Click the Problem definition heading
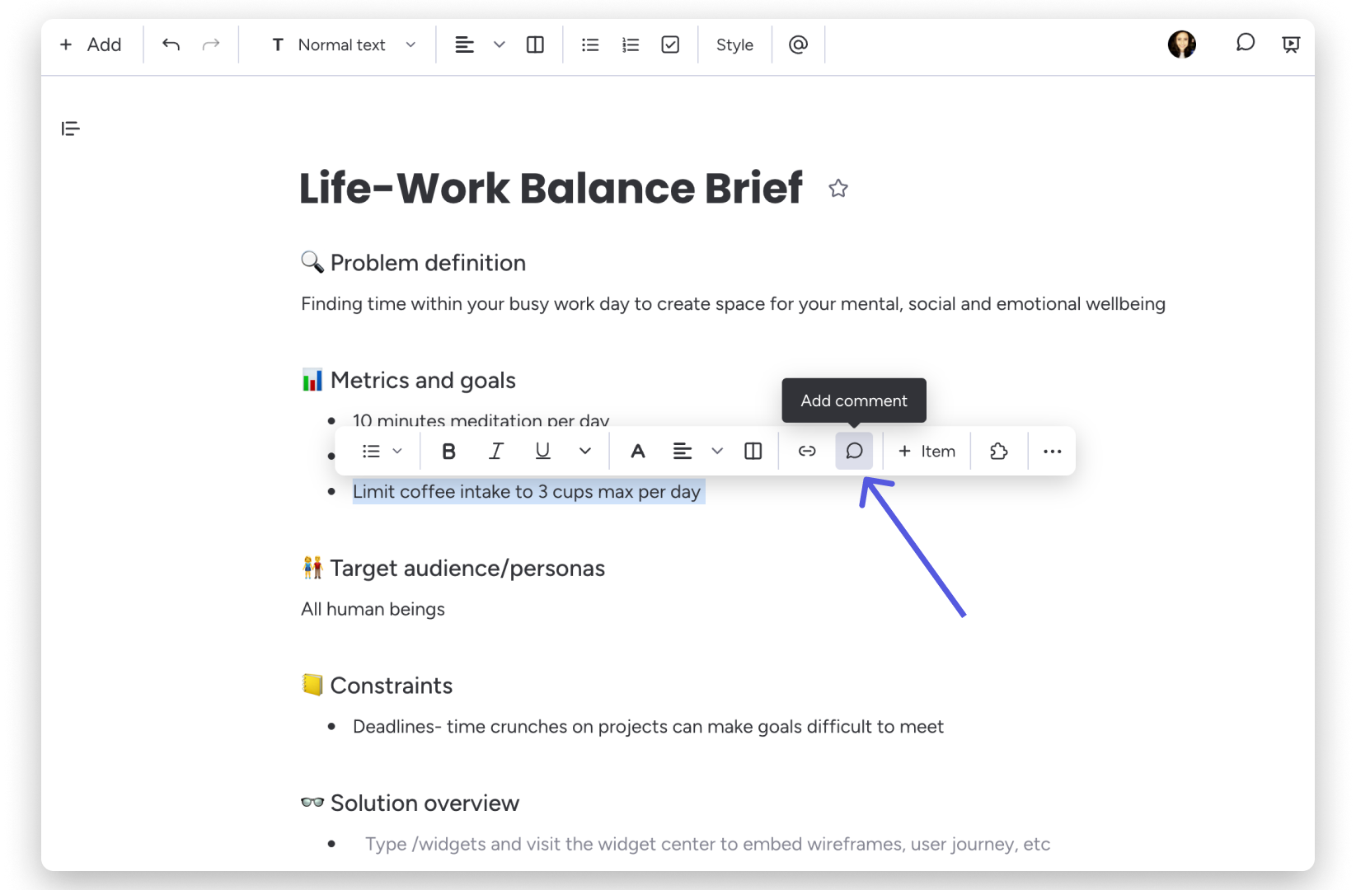 (x=428, y=263)
